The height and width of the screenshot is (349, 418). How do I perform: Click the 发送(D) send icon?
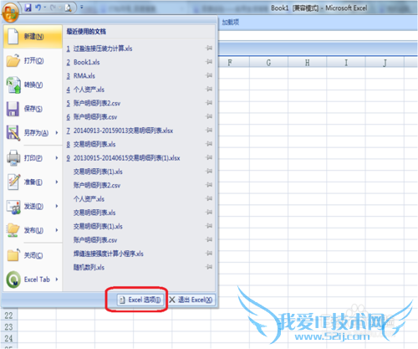(13, 207)
